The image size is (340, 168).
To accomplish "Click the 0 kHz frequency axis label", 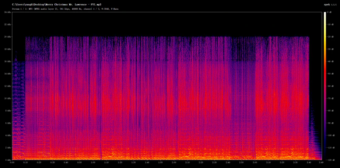I will click(8, 160).
